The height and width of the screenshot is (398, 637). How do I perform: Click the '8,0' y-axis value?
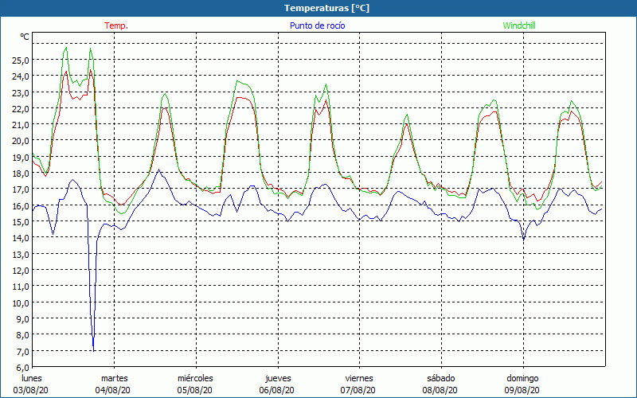[22, 335]
